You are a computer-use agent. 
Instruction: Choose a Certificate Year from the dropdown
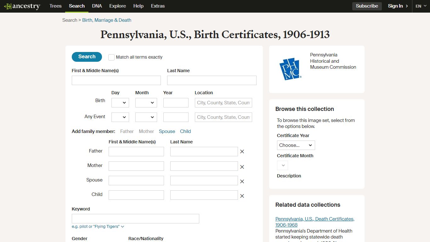tap(296, 145)
